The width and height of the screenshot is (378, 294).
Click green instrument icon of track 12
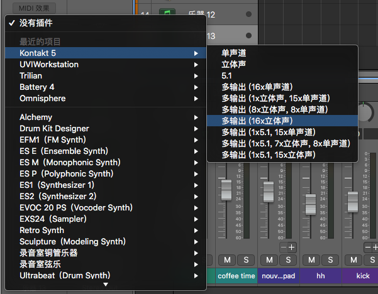click(167, 12)
